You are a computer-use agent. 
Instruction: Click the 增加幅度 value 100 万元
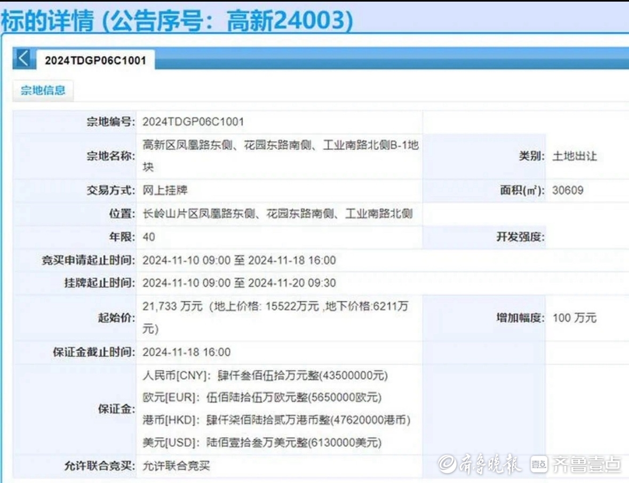coord(574,318)
